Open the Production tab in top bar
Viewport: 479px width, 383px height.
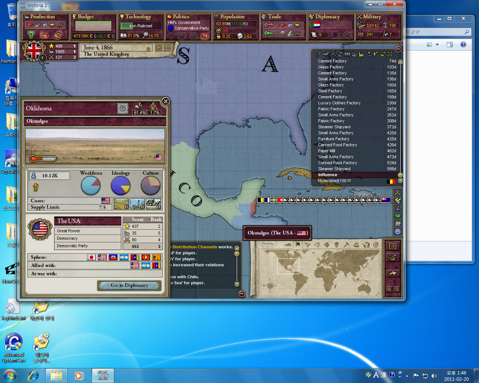pyautogui.click(x=45, y=27)
